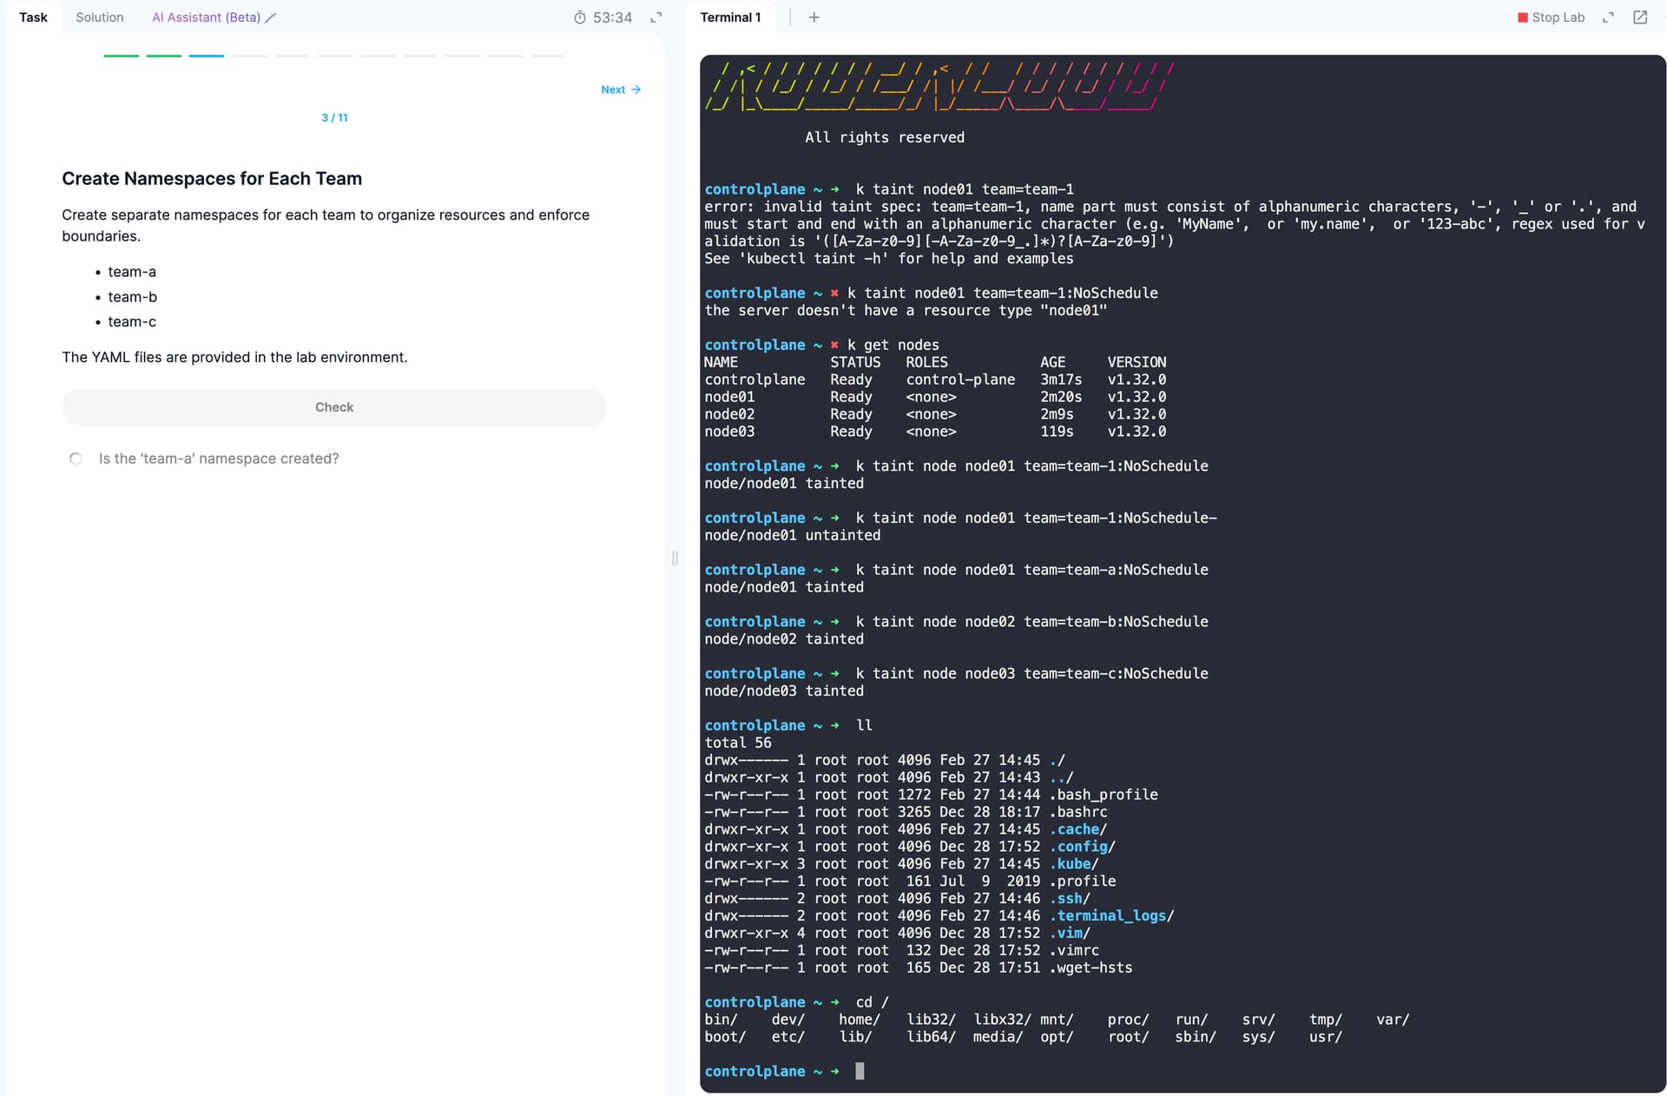This screenshot has width=1667, height=1096.
Task: Open a new terminal tab with plus icon
Action: pos(814,17)
